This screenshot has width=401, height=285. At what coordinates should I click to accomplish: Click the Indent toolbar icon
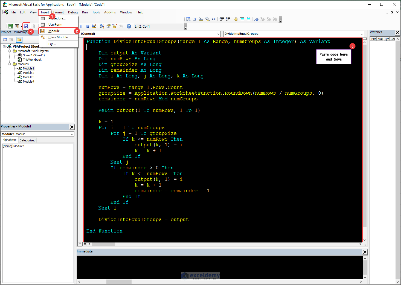pos(222,19)
